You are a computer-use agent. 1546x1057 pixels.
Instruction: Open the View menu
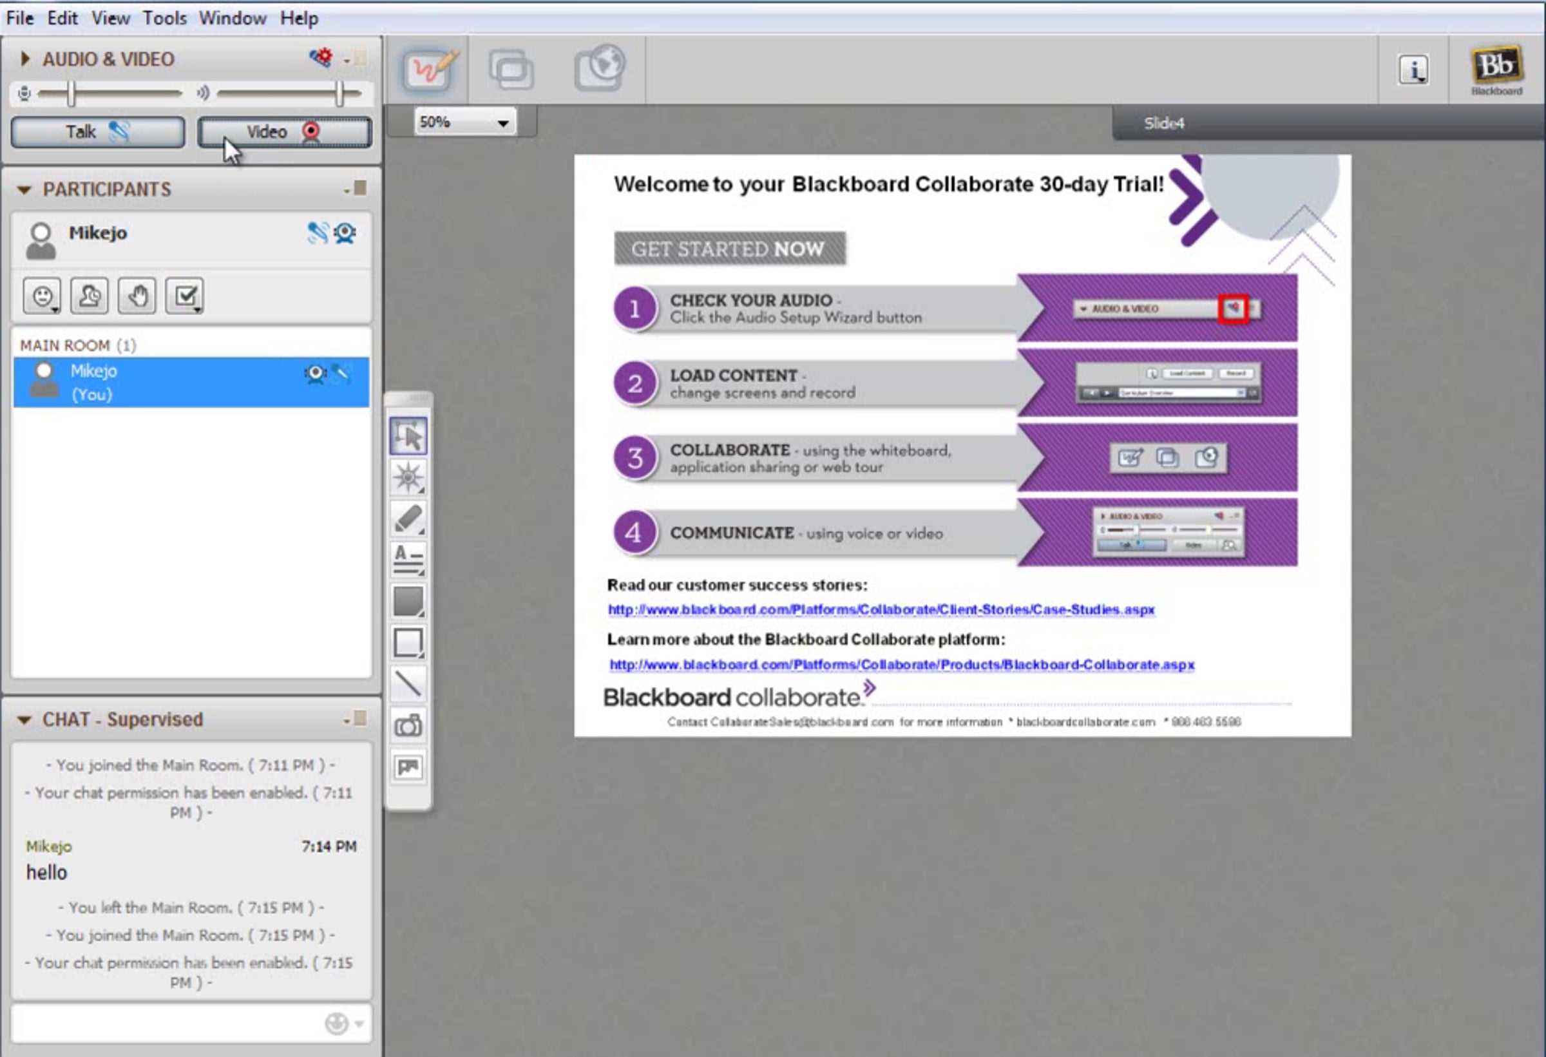[110, 18]
